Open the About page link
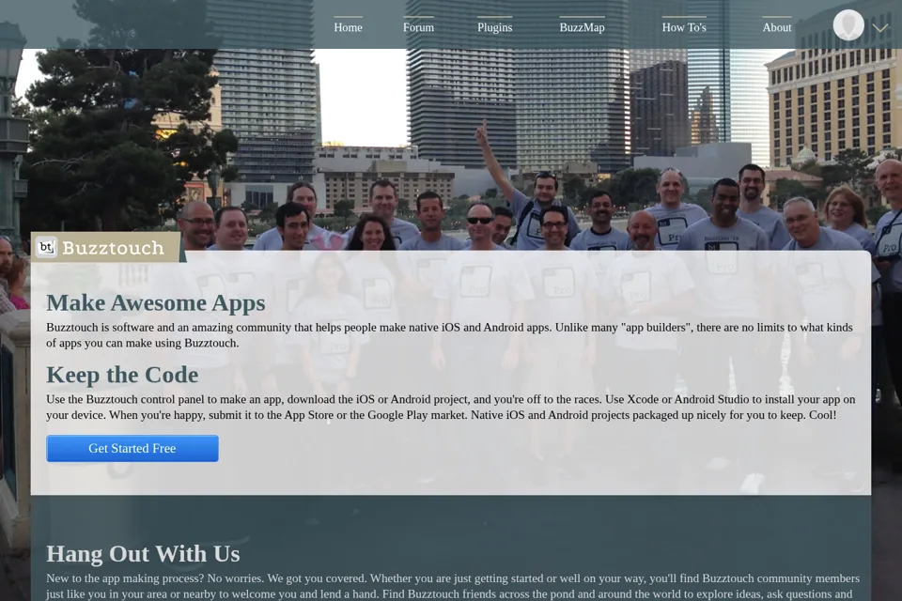 pos(777,27)
